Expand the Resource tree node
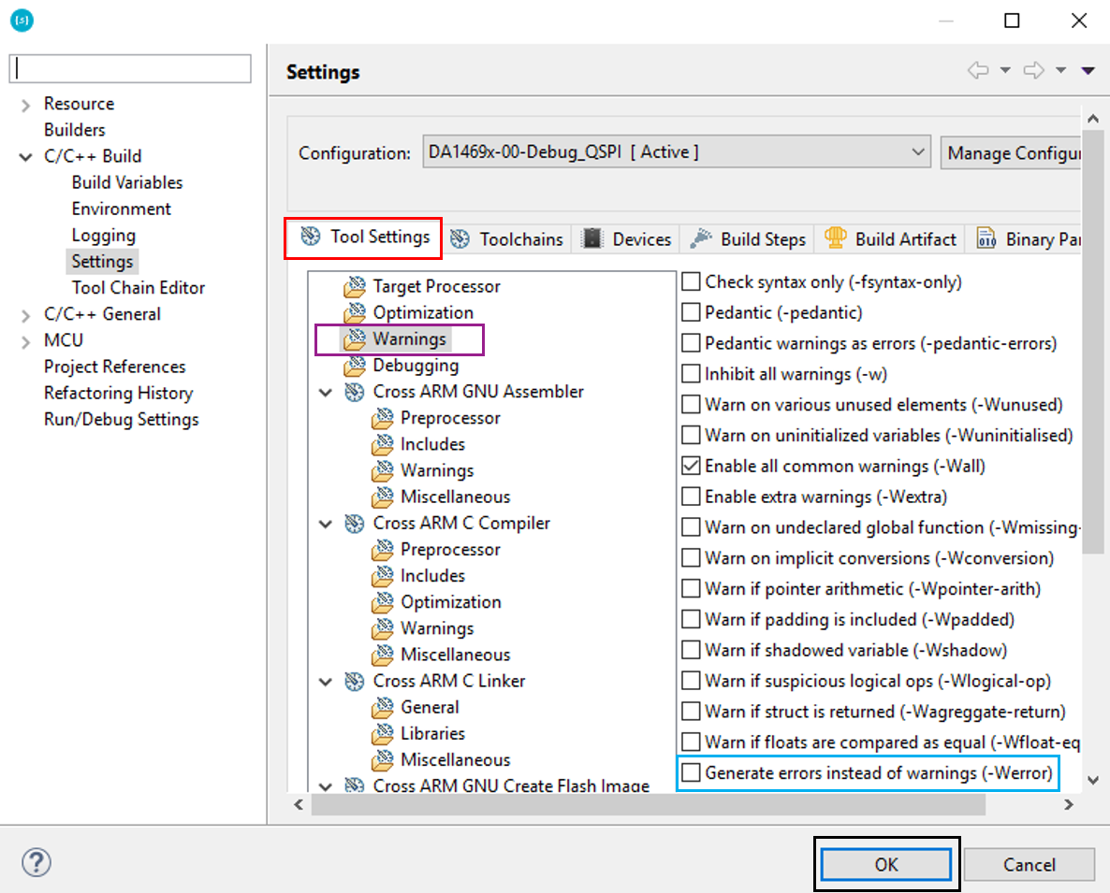The width and height of the screenshot is (1110, 893). coord(25,106)
